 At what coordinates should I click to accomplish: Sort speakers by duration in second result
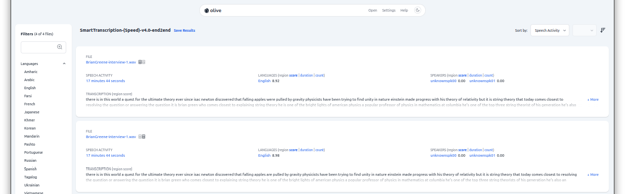(476, 150)
